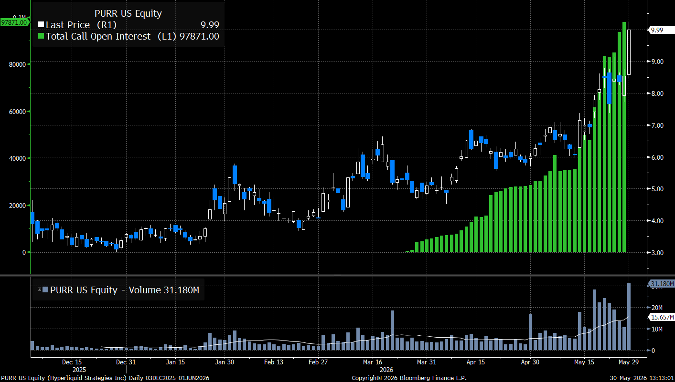Screen dimensions: 675x382
Task: Click "80000" on the left axis
Action: [x=16, y=64]
